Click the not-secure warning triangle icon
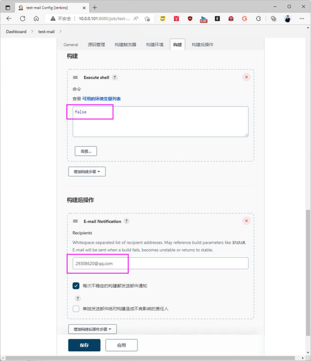The height and width of the screenshot is (361, 311). click(53, 19)
